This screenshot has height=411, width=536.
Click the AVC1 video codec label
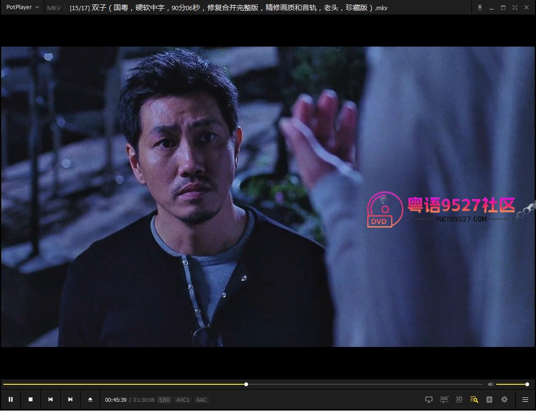click(183, 400)
